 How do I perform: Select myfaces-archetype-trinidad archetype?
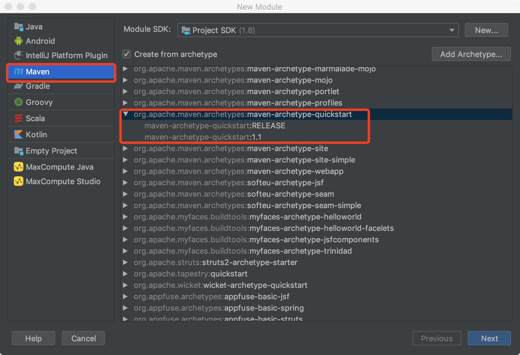point(243,251)
